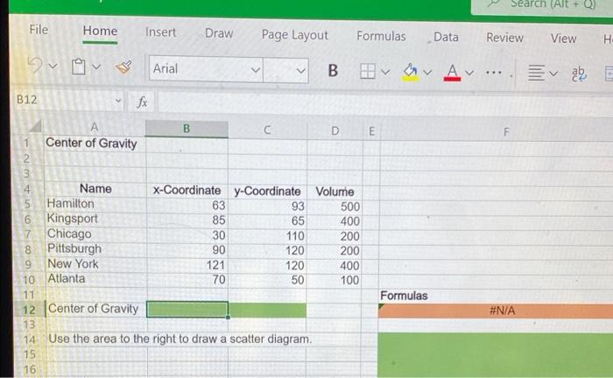Image resolution: width=613 pixels, height=378 pixels.
Task: Click the y-Coordinate header cell
Action: [267, 192]
